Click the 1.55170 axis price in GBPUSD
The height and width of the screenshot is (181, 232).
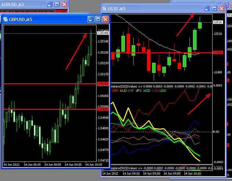[x=103, y=74]
